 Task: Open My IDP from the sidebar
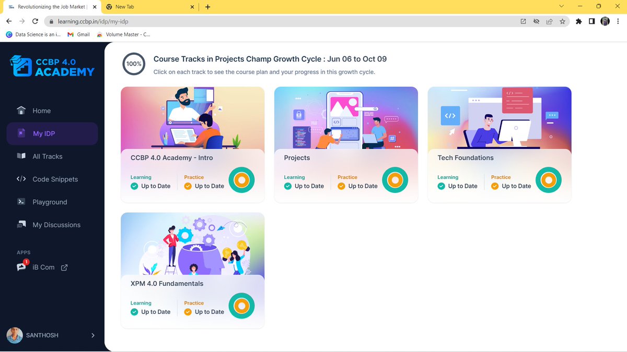(x=41, y=133)
